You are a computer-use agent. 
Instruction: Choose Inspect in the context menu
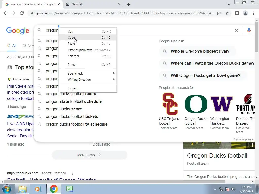[x=88, y=88]
